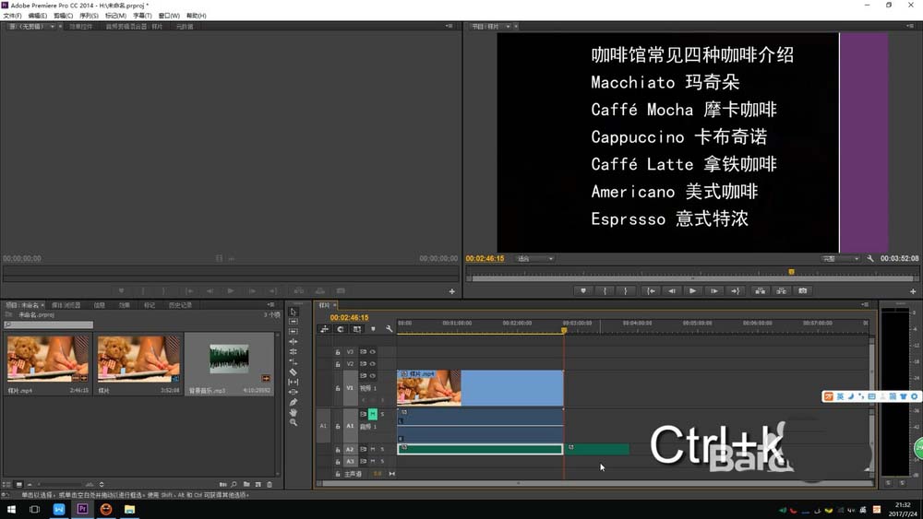The height and width of the screenshot is (519, 923).
Task: Switch to 标记 tab in Project panel
Action: (x=150, y=305)
